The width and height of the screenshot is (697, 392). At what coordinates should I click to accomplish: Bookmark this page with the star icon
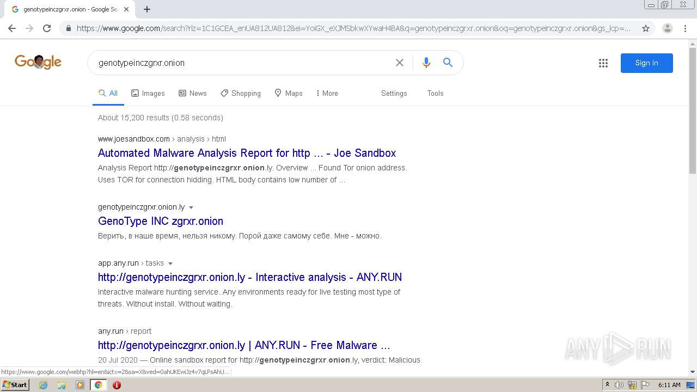click(x=646, y=28)
